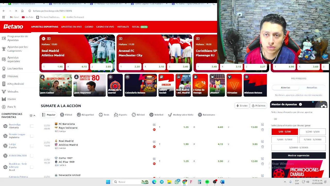Select the Básquetbol sport tab
This screenshot has width=330, height=186.
coord(85,115)
